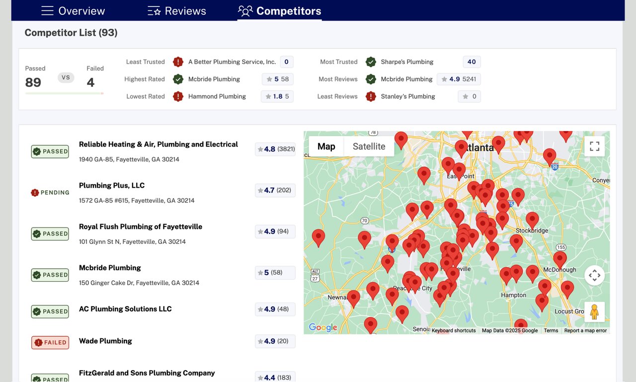
Task: Click the 4.9 5241 rating badge
Action: pos(459,79)
